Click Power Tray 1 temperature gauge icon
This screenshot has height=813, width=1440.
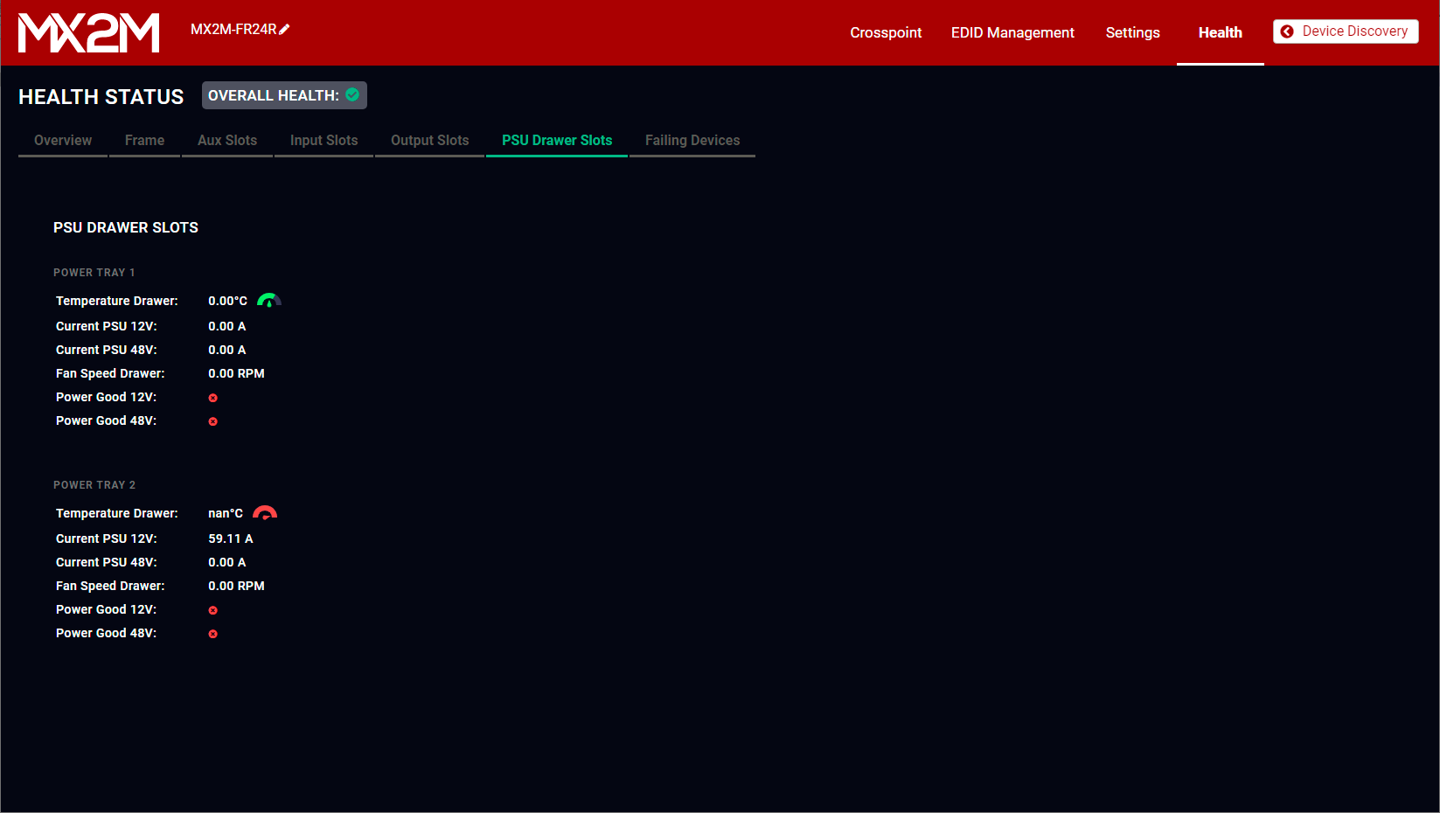tap(268, 301)
